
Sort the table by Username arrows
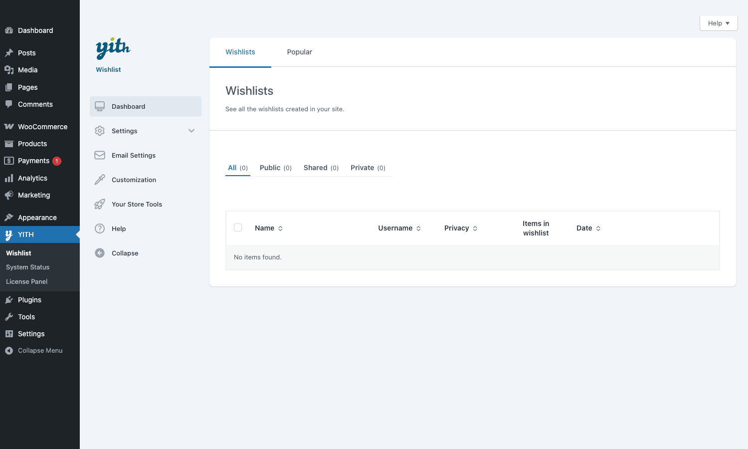pos(418,228)
